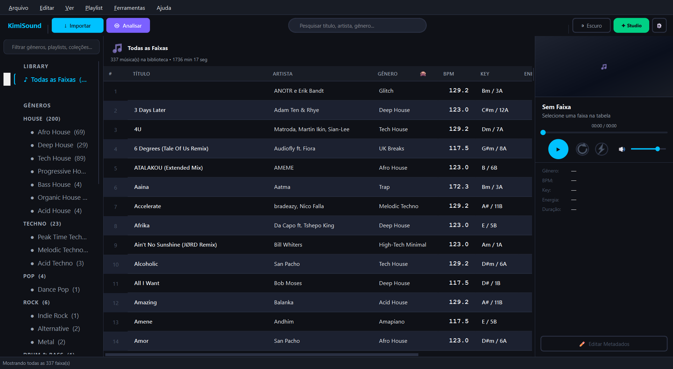Sort by the ARTISTA column header
Screen dimensions: 673x369
(283, 74)
